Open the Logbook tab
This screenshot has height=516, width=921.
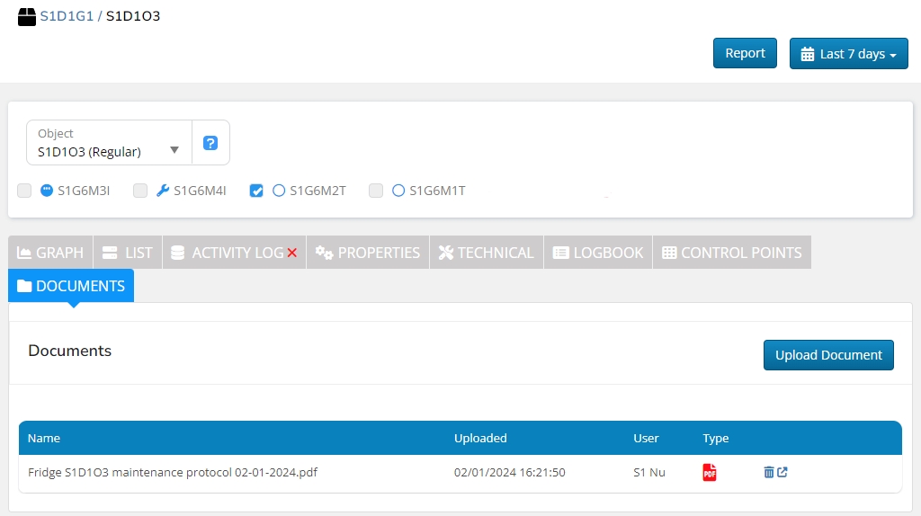(x=598, y=253)
